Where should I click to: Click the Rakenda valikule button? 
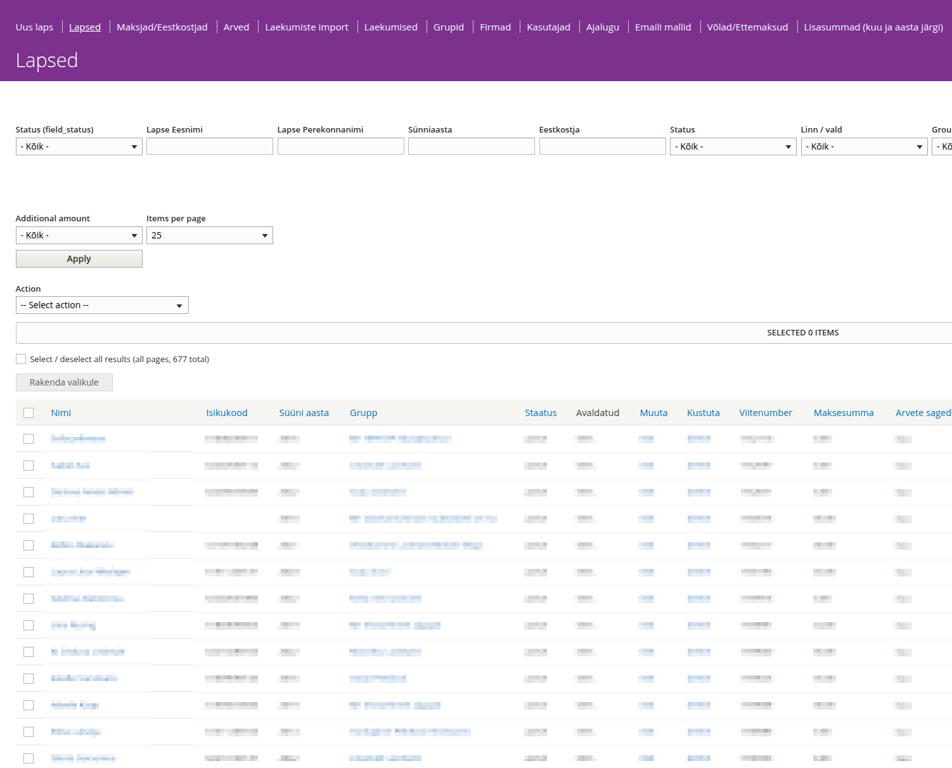pos(64,382)
